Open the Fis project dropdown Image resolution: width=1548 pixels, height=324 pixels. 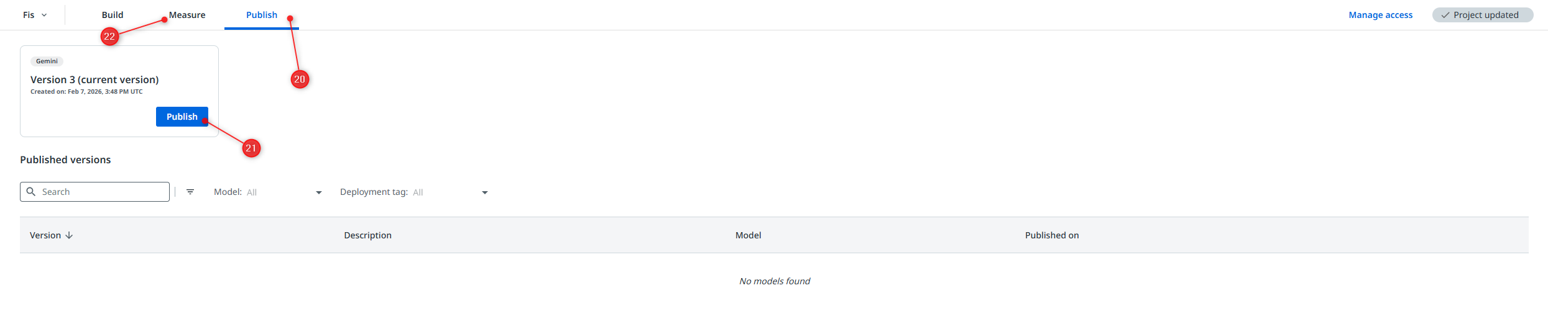tap(35, 15)
